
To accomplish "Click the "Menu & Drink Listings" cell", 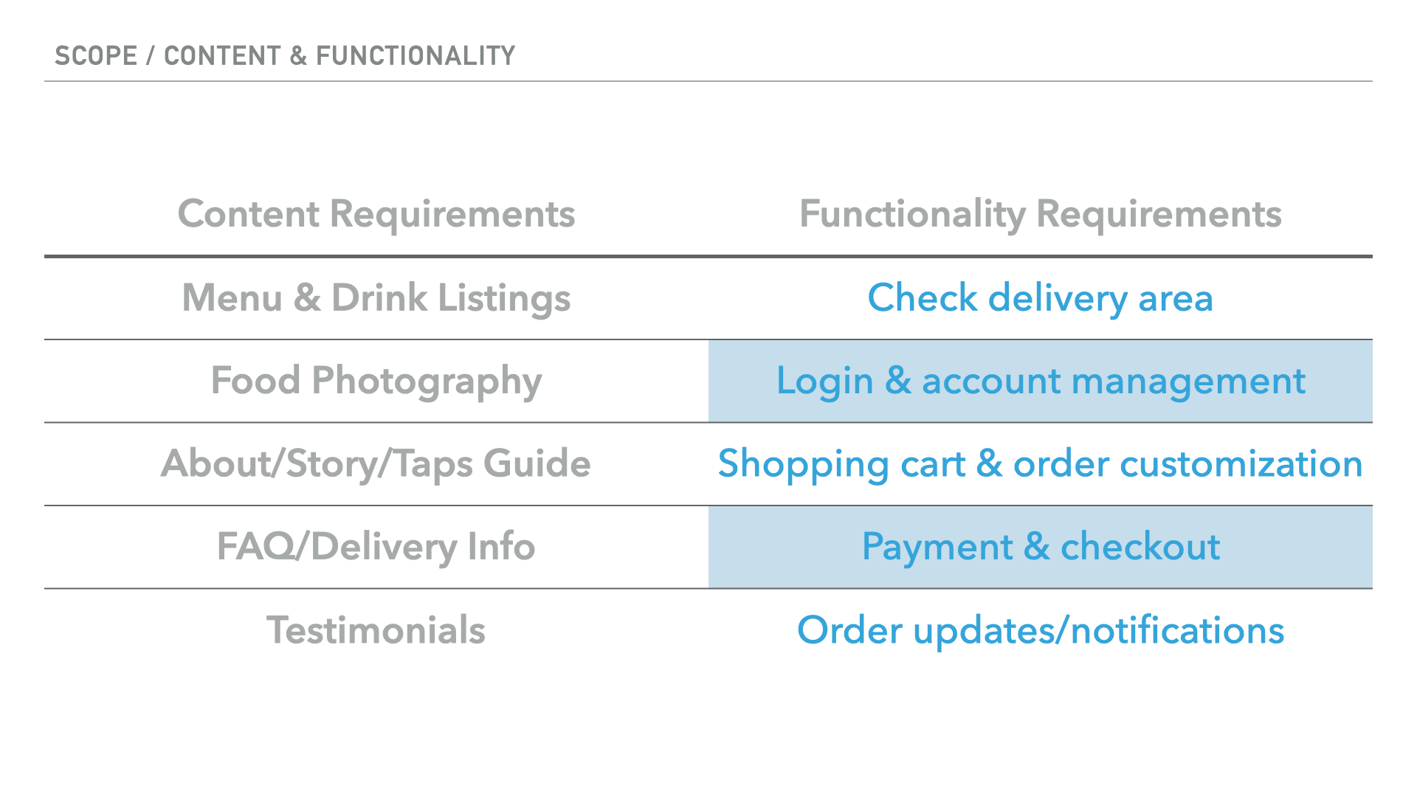I will tap(376, 298).
